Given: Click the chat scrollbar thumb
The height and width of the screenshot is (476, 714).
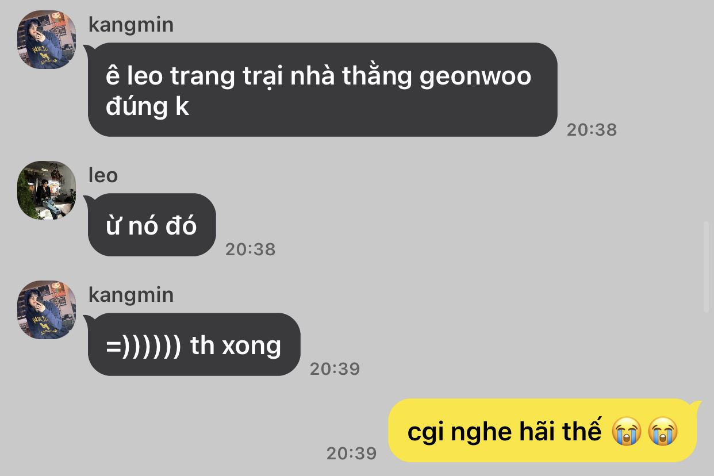Looking at the screenshot, I should [x=707, y=266].
